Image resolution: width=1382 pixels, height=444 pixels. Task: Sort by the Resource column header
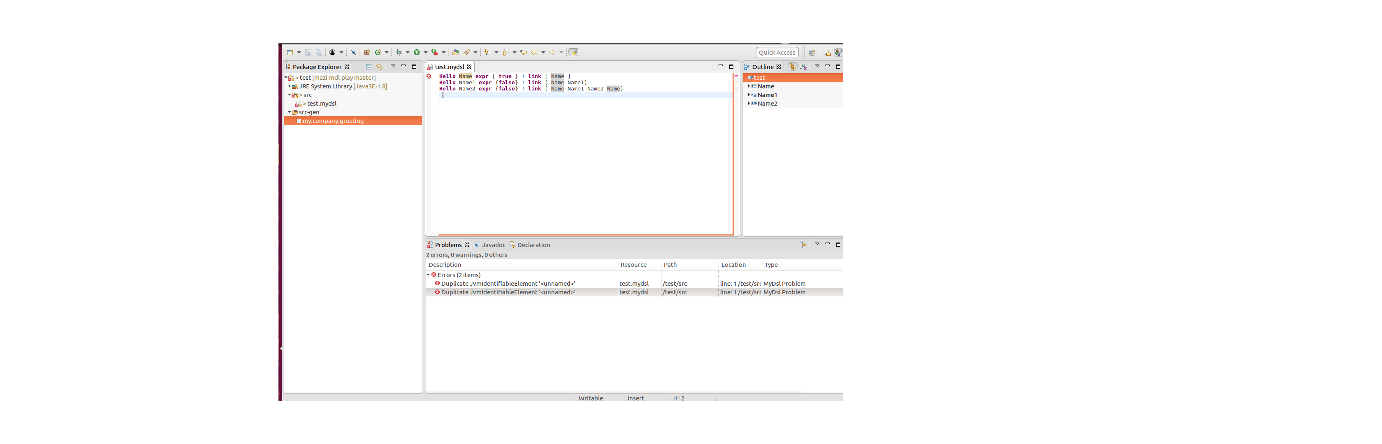[x=640, y=265]
